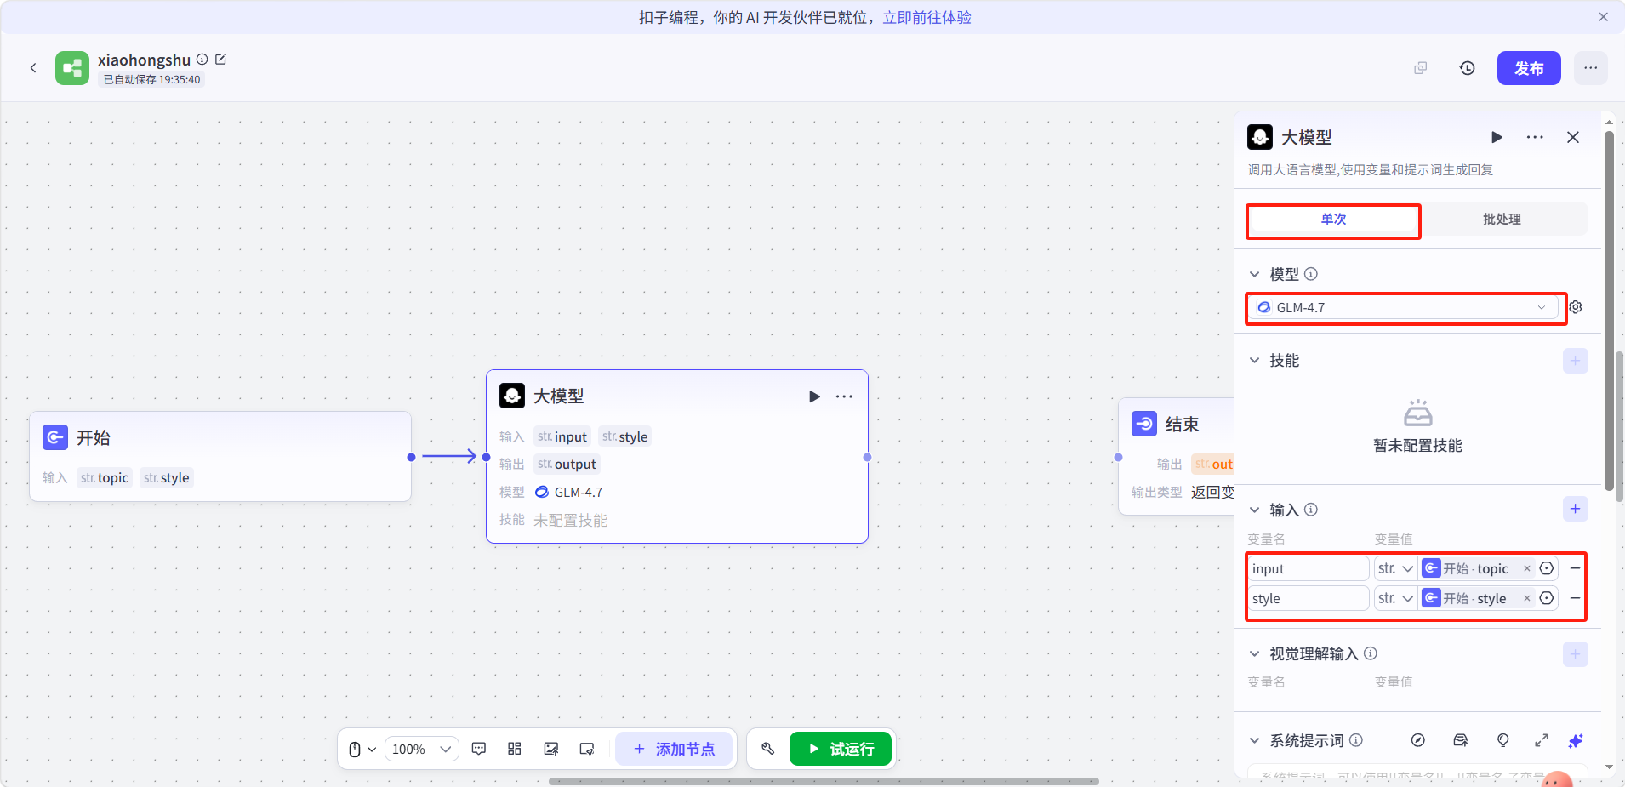The width and height of the screenshot is (1625, 787).
Task: Open type dropdown for input variable
Action: point(1395,568)
